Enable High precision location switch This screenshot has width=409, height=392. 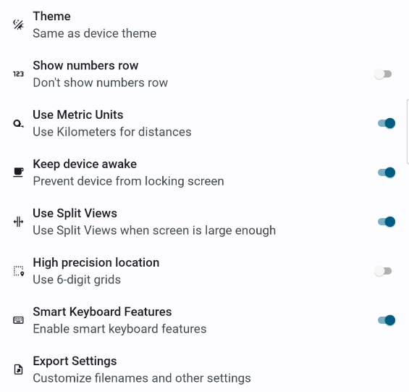(x=383, y=271)
